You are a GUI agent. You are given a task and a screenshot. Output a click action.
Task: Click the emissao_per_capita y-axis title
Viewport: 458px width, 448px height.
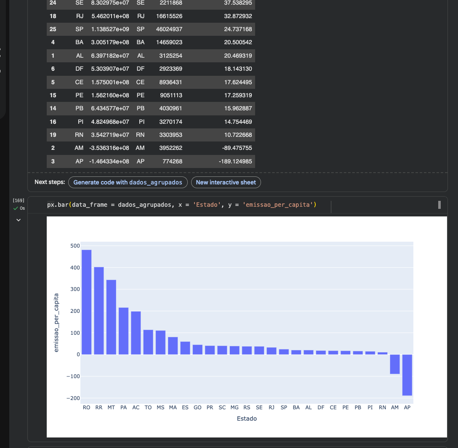click(56, 322)
